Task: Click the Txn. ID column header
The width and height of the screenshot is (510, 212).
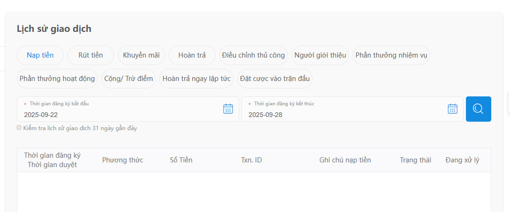Action: (251, 160)
